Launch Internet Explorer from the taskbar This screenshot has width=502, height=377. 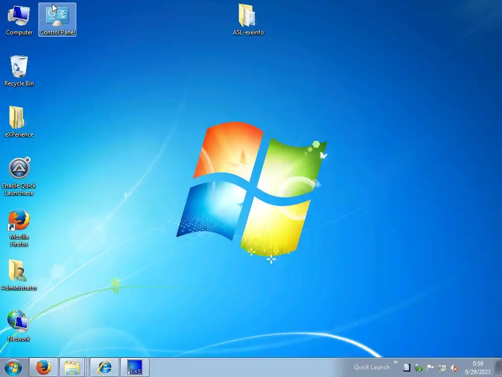pyautogui.click(x=104, y=367)
